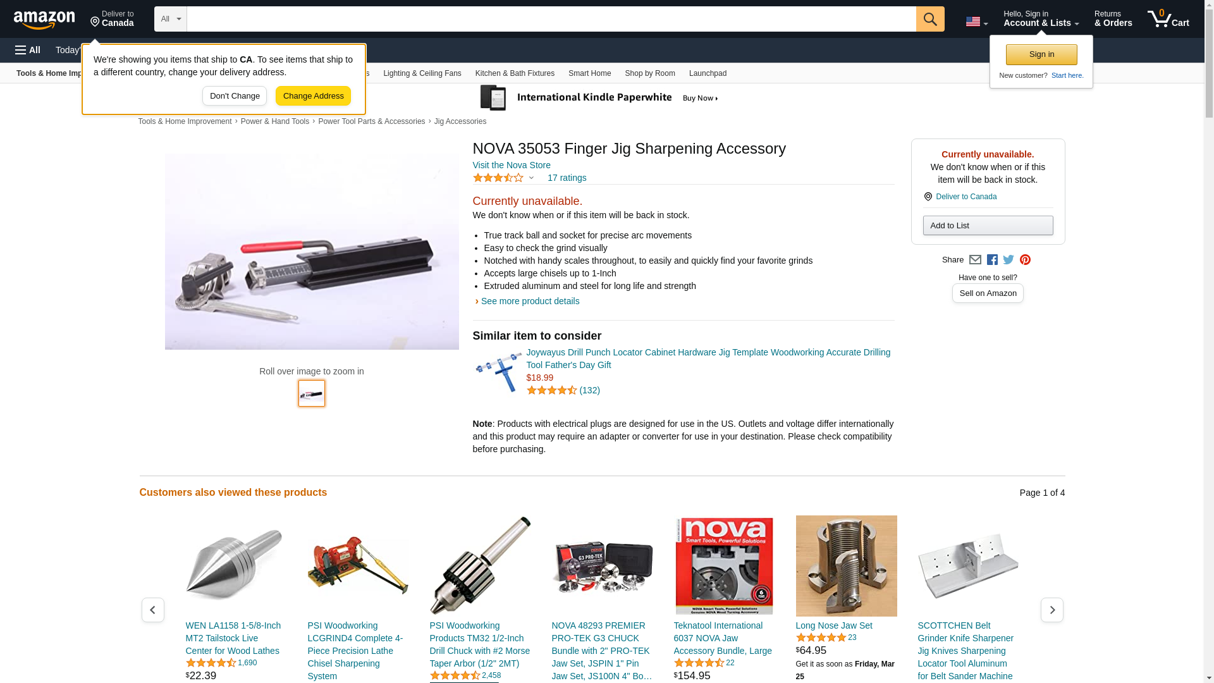Open the All hamburger menu
The image size is (1214, 683).
point(28,50)
